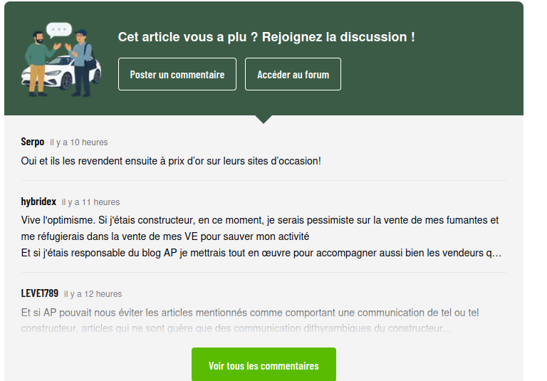Click the 'il y a 12 heures' timestamp

[93, 294]
